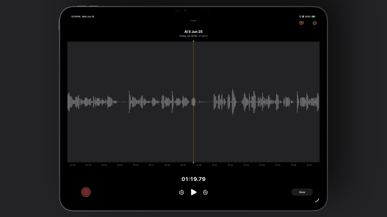This screenshot has width=387, height=217.
Task: Click the 01:23 timeline mark
Action: pos(246,165)
